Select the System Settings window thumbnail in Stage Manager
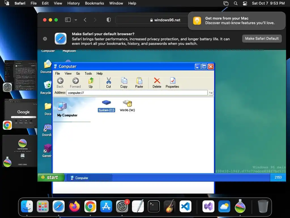 pos(21,75)
